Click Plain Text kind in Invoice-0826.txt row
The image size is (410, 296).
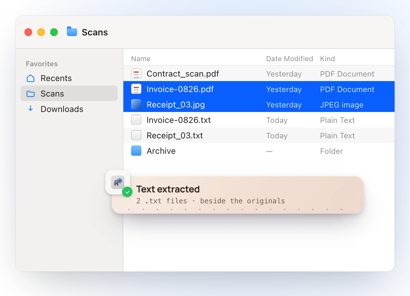pyautogui.click(x=337, y=120)
